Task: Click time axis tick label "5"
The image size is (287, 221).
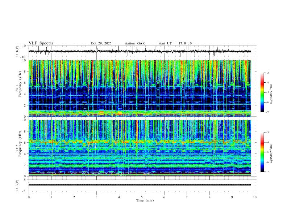Action: coord(142,197)
